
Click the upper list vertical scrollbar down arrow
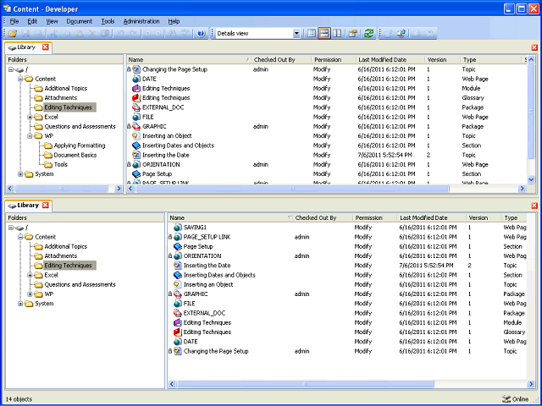point(531,179)
